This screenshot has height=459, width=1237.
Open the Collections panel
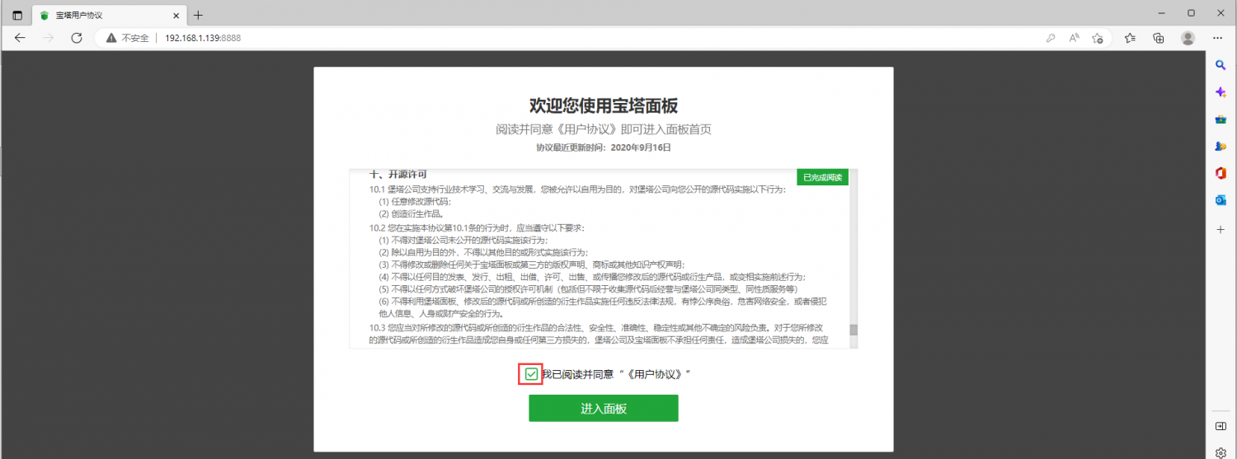pyautogui.click(x=1158, y=38)
